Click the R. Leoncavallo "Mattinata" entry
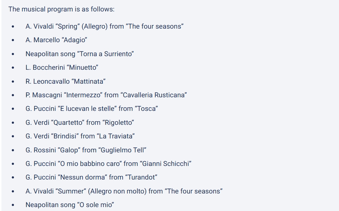Screen dimensions: 339x211 coord(65,82)
